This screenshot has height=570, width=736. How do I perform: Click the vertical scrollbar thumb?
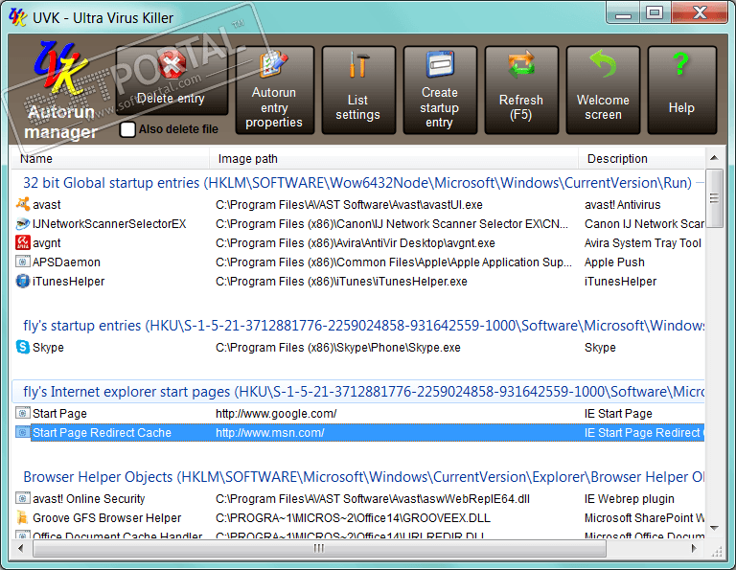click(714, 198)
